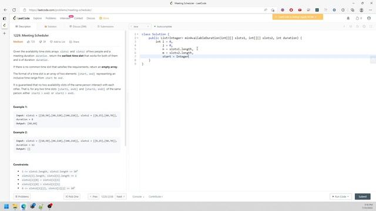Switch to the Discuss tab of the problem

78,26
